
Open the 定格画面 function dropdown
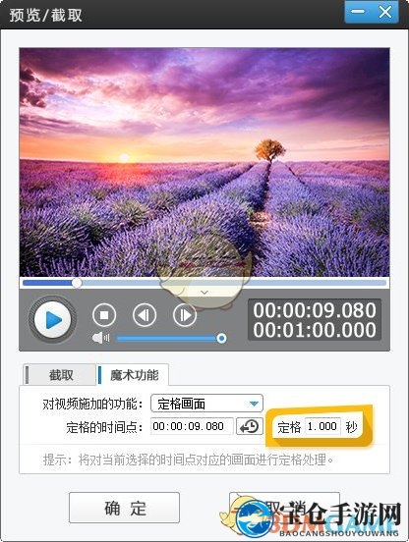pos(206,404)
